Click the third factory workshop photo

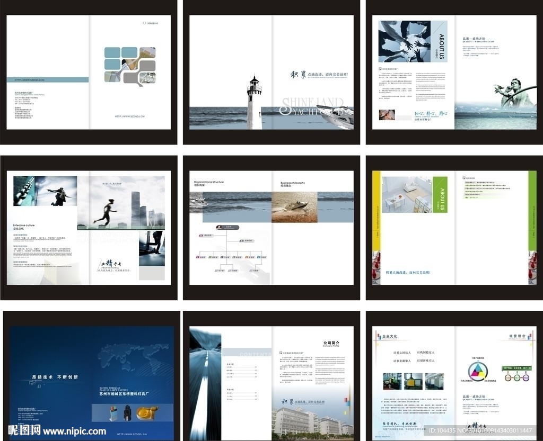pyautogui.click(x=434, y=381)
